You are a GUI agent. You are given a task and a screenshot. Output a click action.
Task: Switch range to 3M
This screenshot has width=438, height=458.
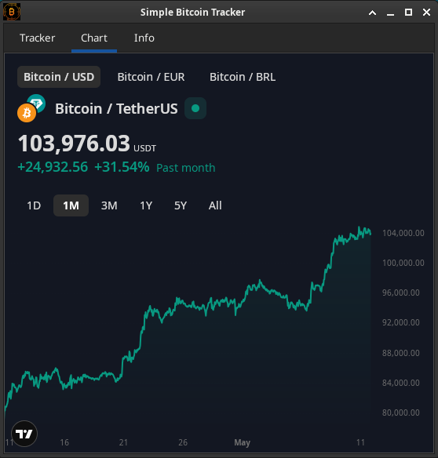click(109, 205)
